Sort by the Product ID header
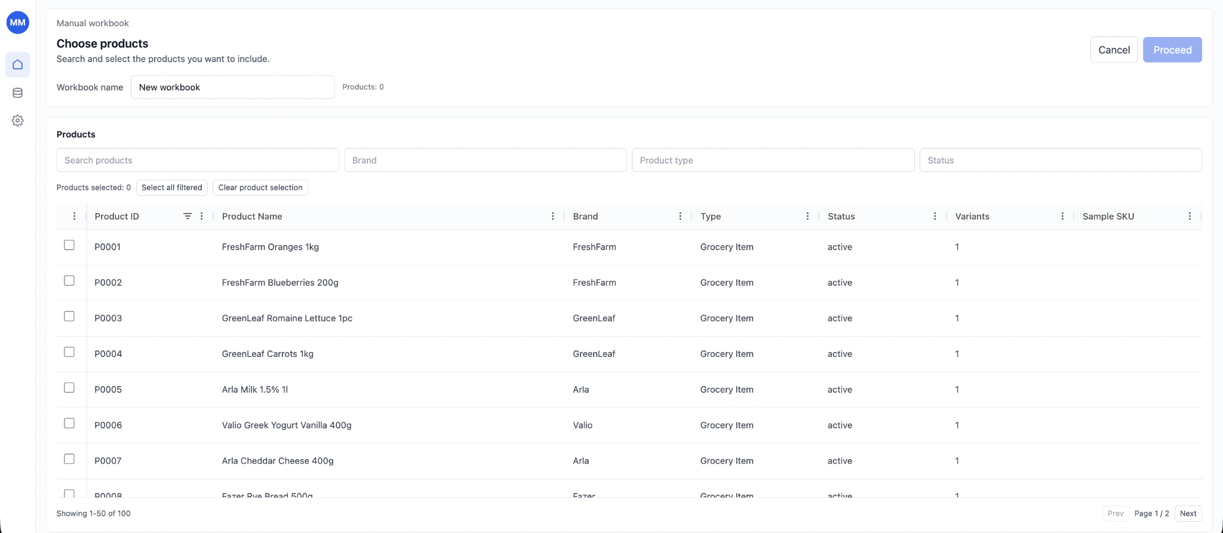Image resolution: width=1223 pixels, height=533 pixels. [x=117, y=216]
